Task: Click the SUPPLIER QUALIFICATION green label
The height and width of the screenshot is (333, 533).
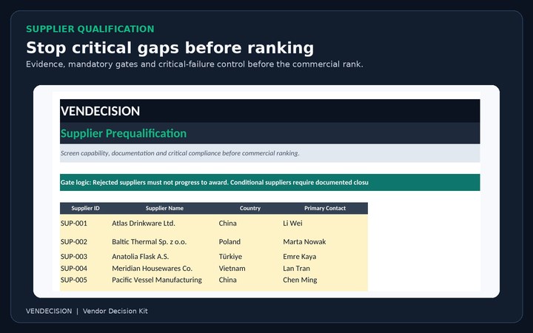Action: (90, 29)
